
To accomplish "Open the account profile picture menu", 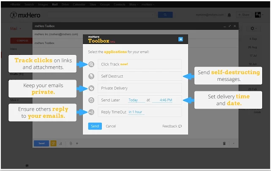I will pos(259,15).
